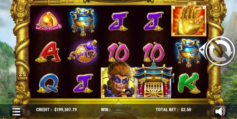This screenshot has width=237, height=119.
Task: Mute sound with the speaker icon
Action: (220, 112)
